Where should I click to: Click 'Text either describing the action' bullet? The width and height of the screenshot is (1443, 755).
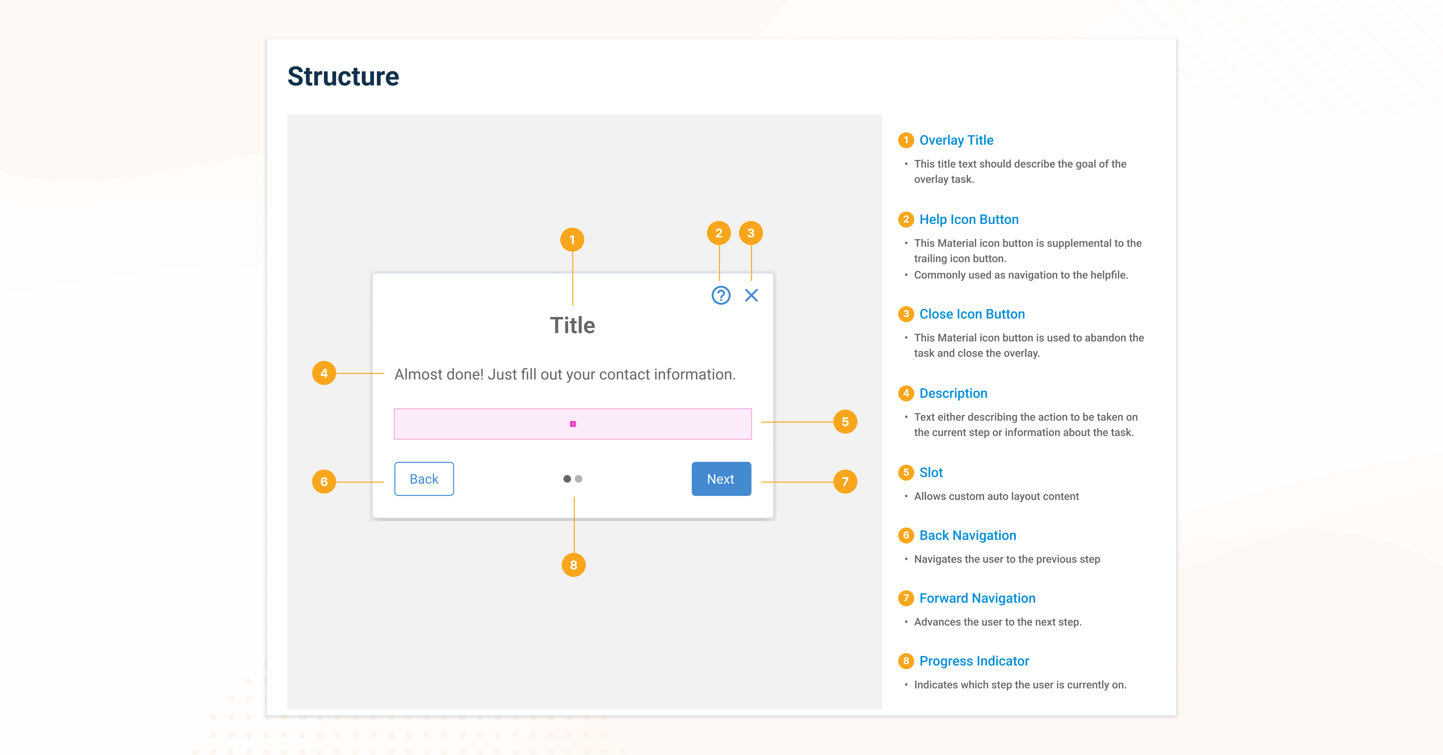click(1026, 424)
